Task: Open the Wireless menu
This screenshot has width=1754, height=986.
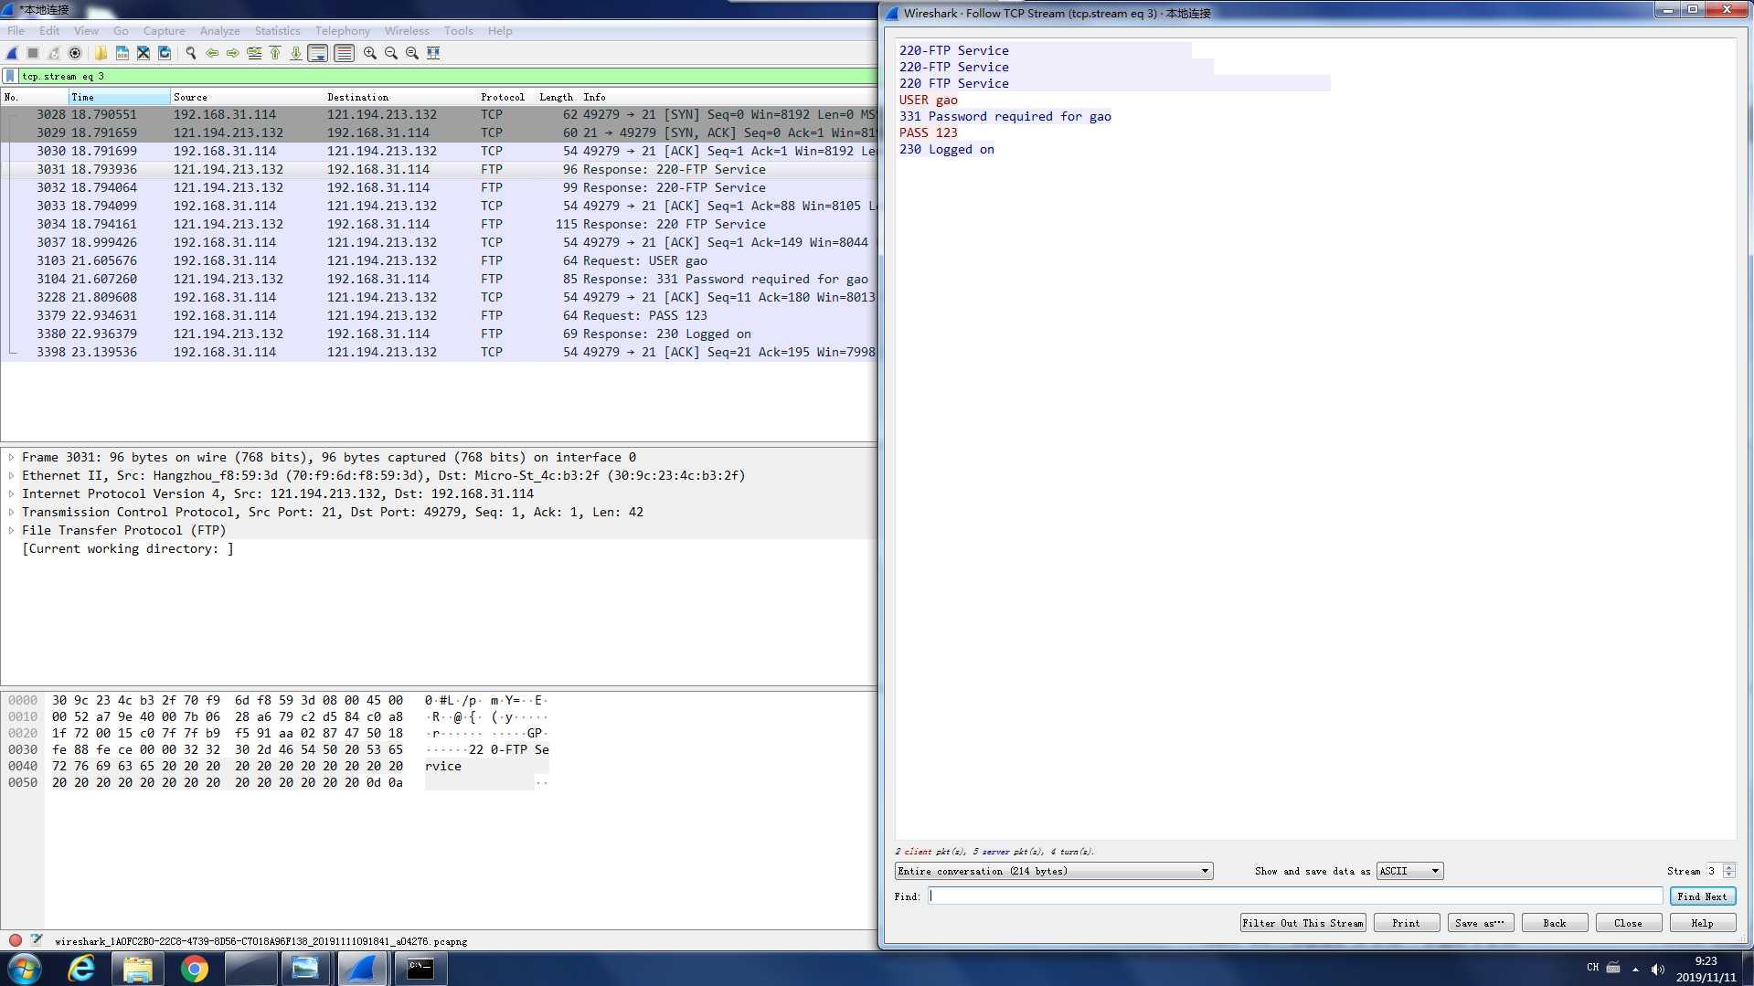Action: pos(407,30)
